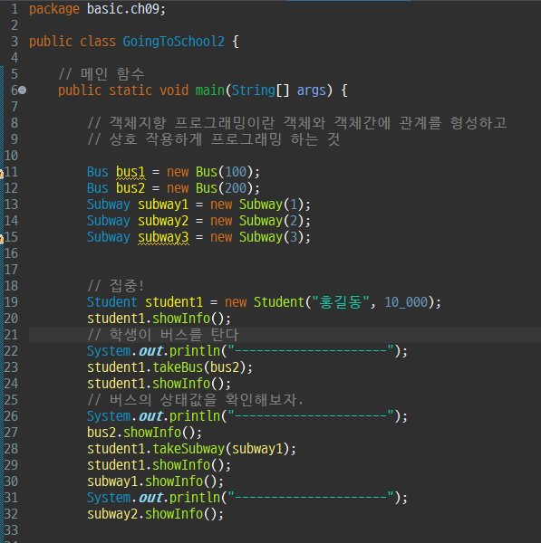
Task: Click the Subway(1) constructor call
Action: [x=272, y=205]
